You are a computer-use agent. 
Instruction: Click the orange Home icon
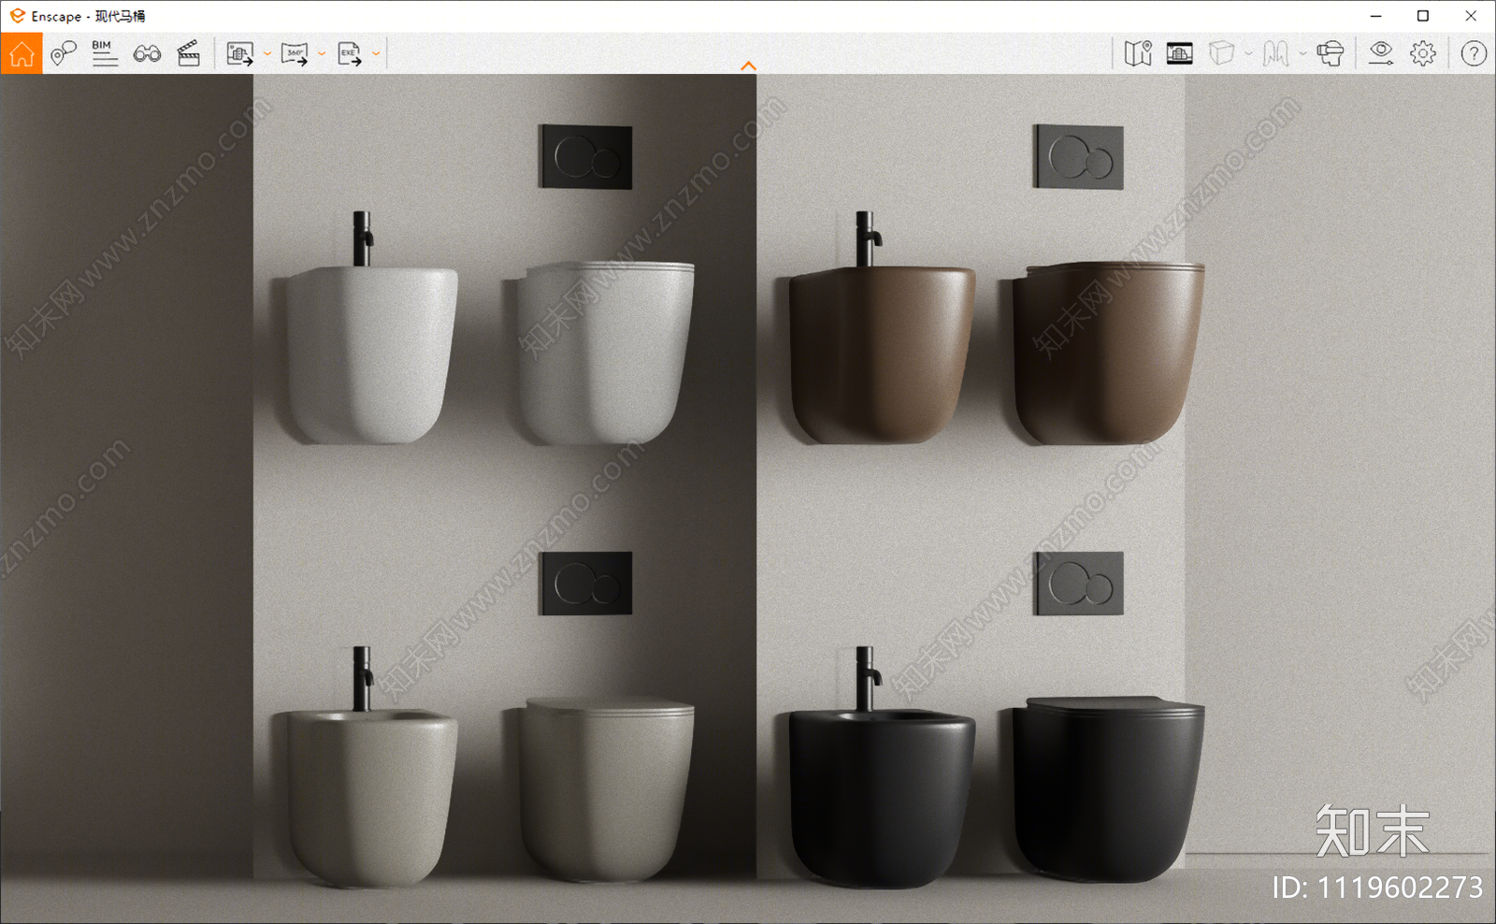(x=22, y=53)
